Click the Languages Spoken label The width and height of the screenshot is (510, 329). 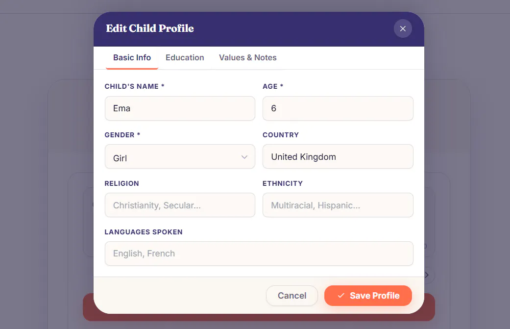click(144, 232)
